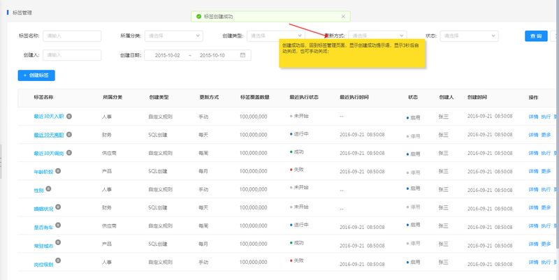Click the 创建时间 column header

(x=477, y=97)
